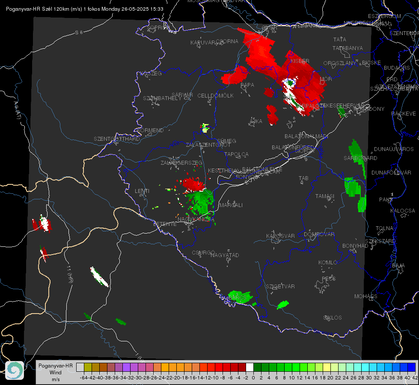Click the LETENYE city label

point(165,224)
